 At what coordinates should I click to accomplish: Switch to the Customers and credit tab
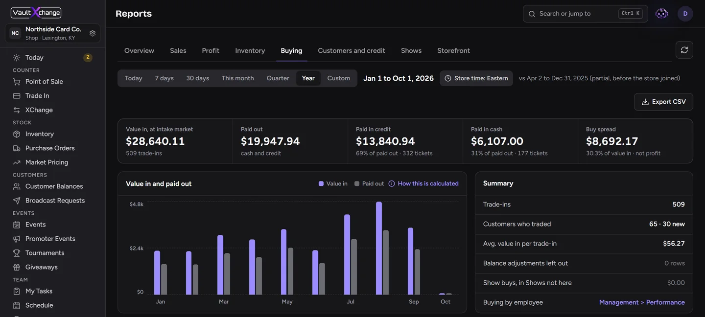click(x=352, y=51)
